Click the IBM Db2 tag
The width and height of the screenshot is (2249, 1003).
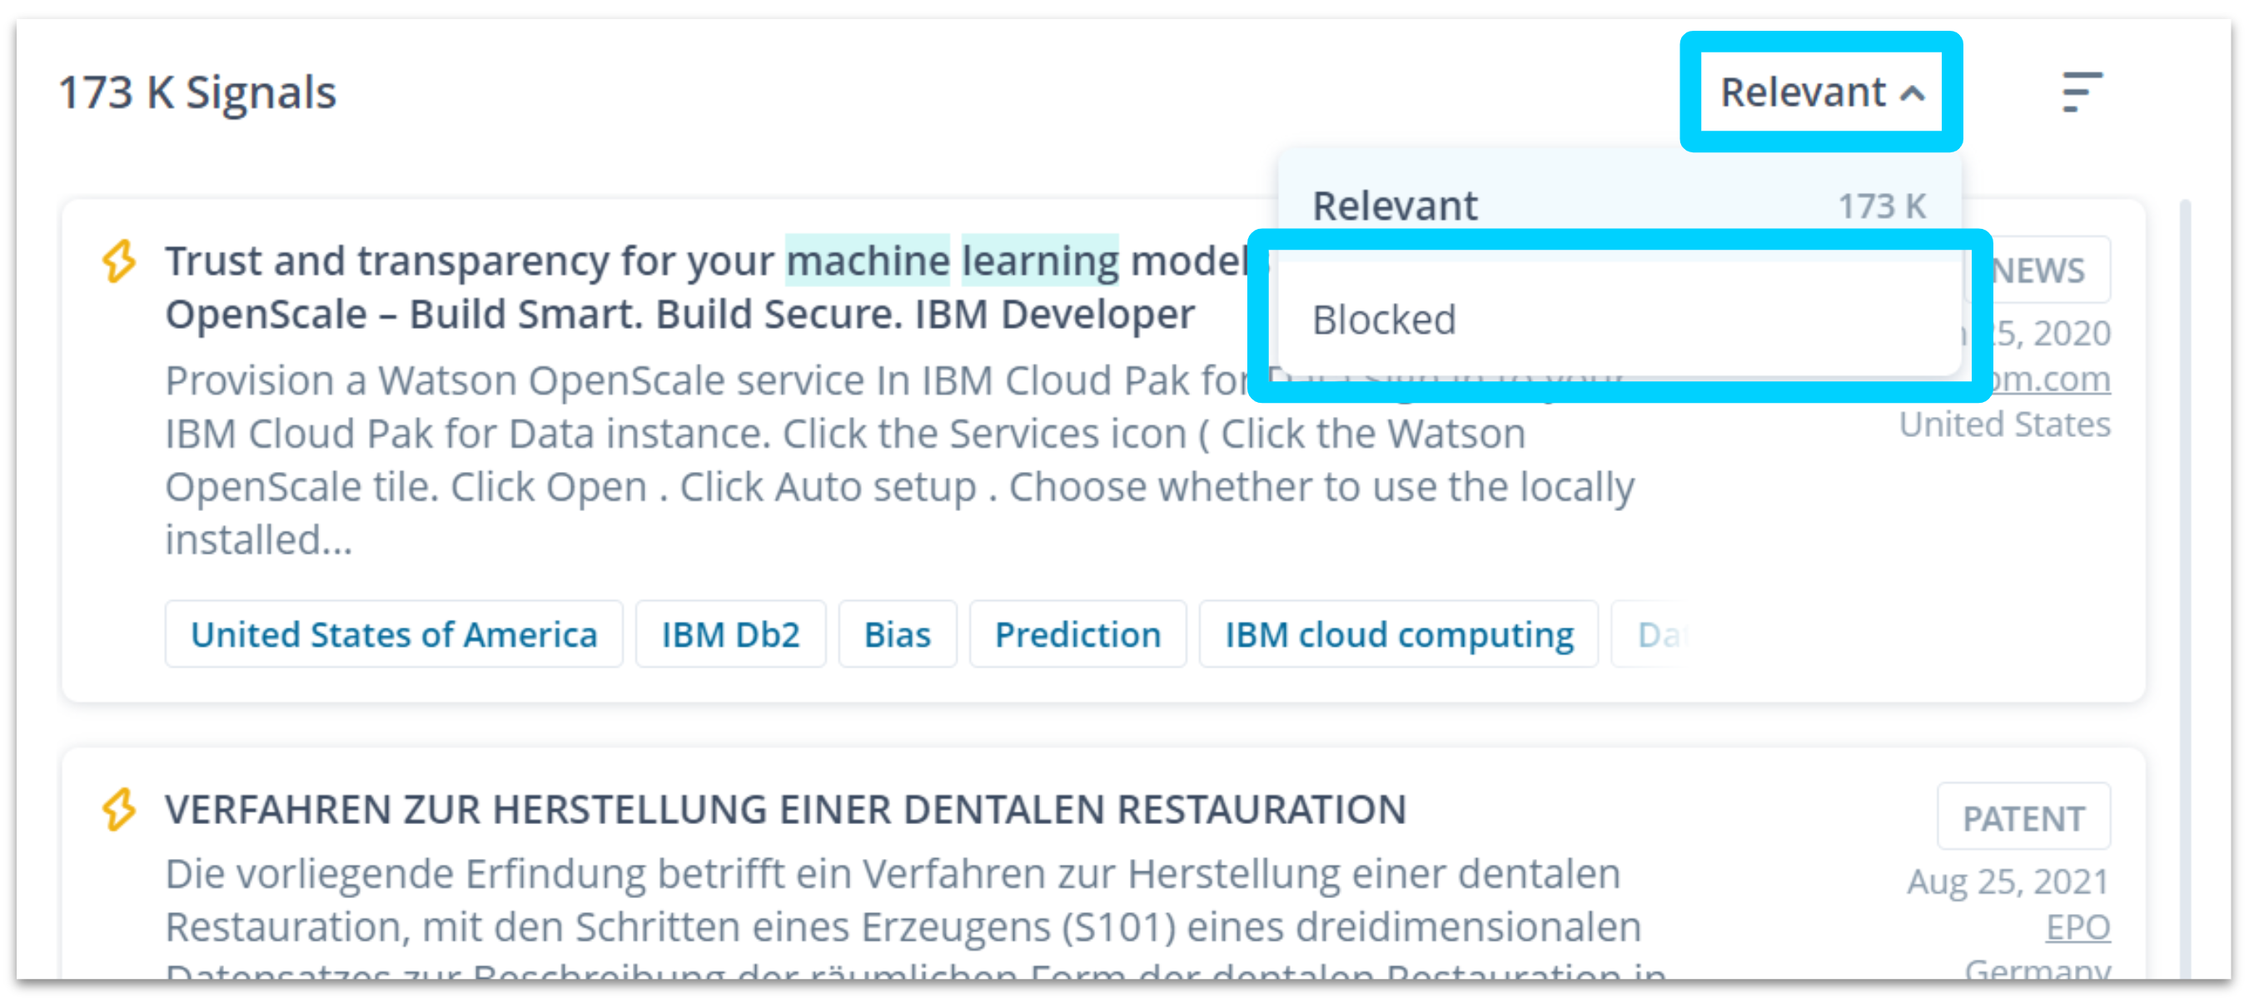pyautogui.click(x=730, y=634)
